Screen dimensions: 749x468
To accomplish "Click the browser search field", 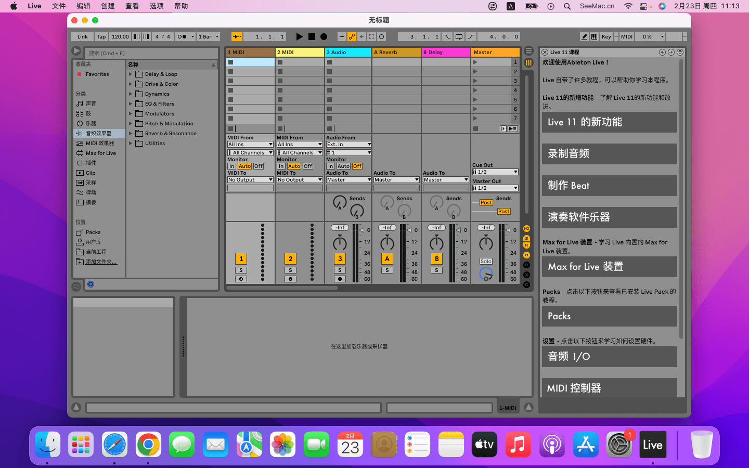I will click(152, 53).
